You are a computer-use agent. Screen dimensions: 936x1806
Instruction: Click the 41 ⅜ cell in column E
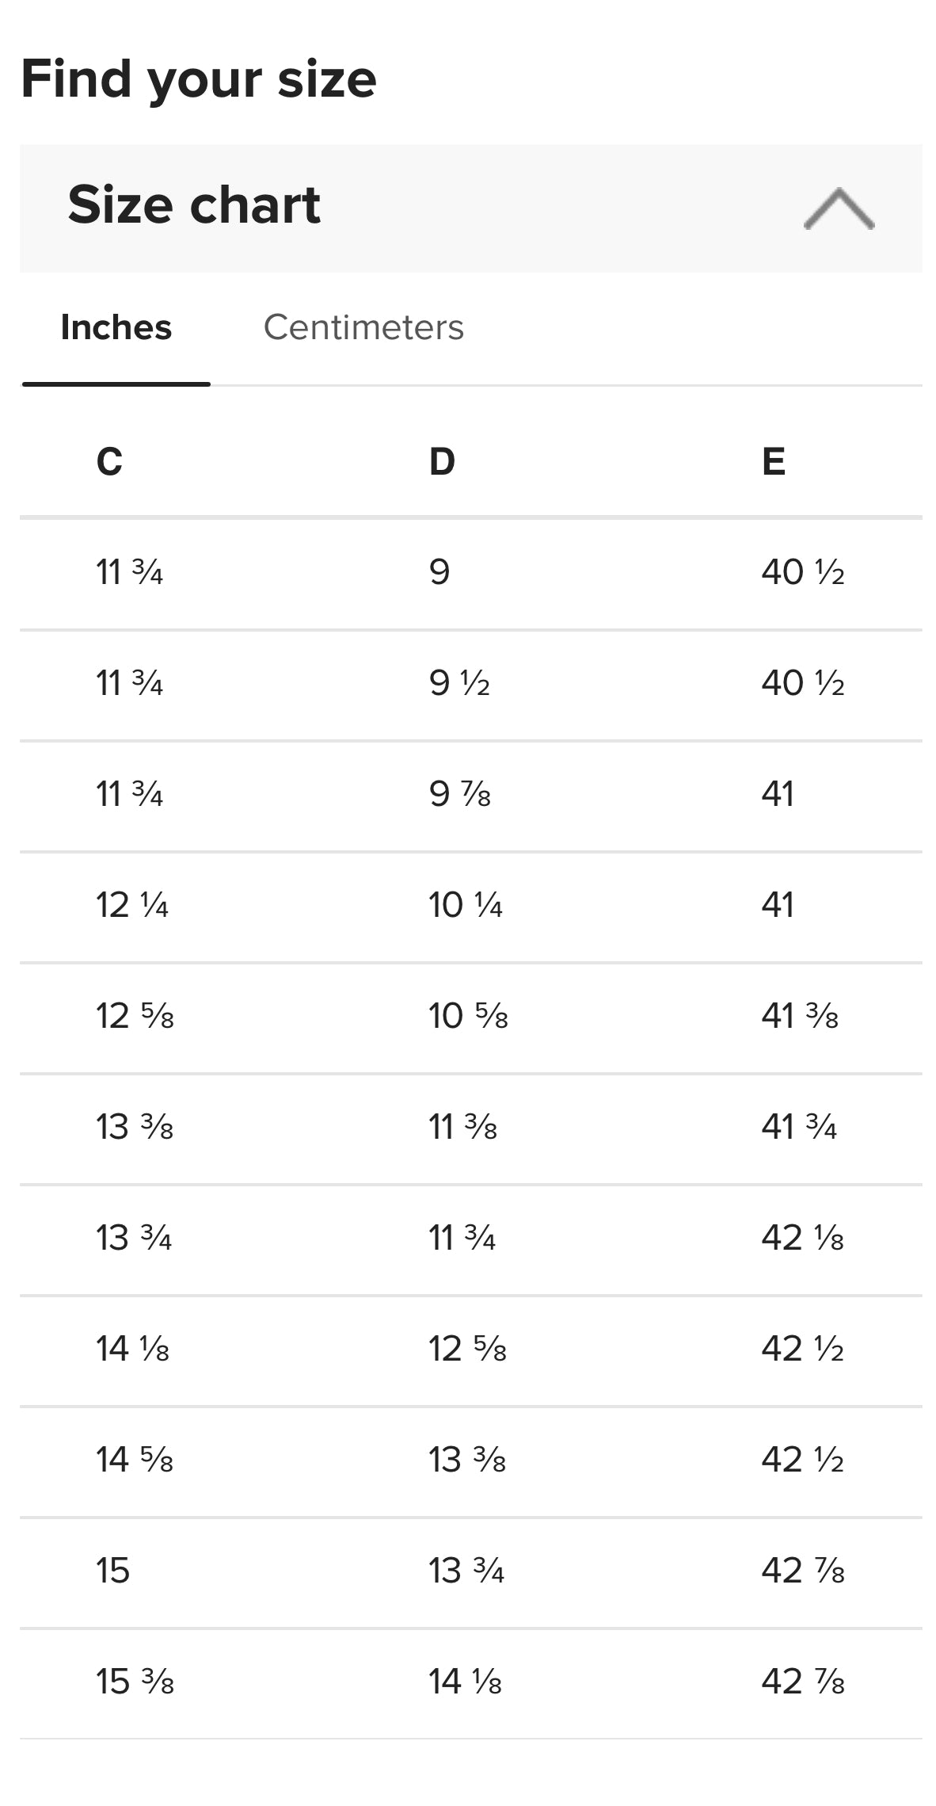tap(800, 1015)
